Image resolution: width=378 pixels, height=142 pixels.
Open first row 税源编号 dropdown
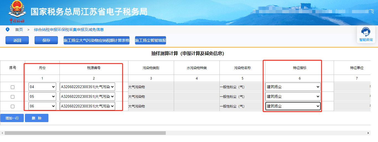pyautogui.click(x=87, y=87)
